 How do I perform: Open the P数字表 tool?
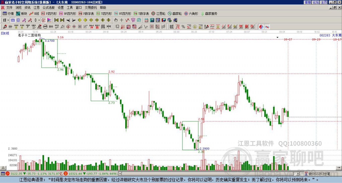(86, 13)
